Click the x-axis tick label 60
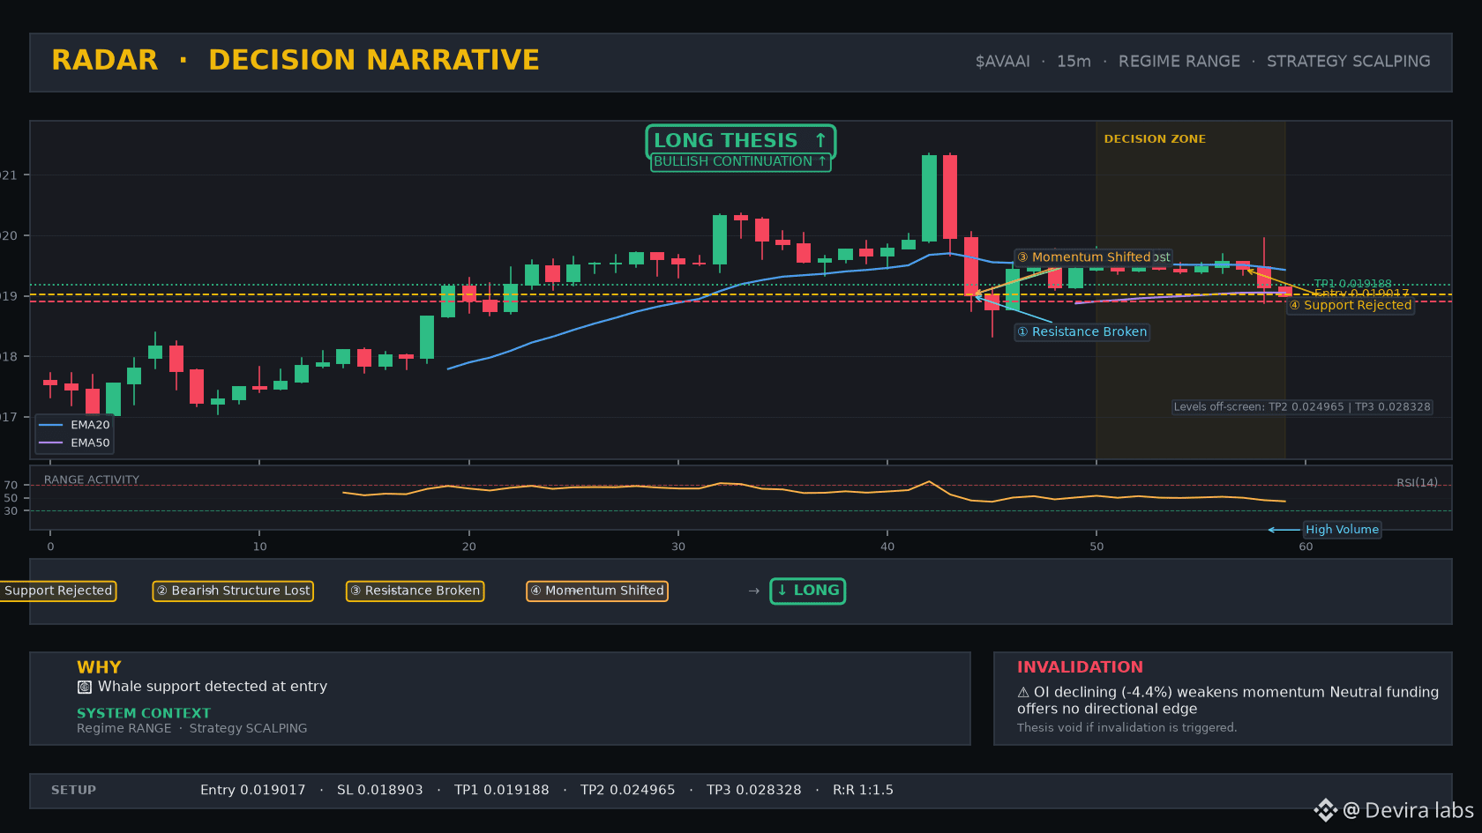 coord(1306,547)
